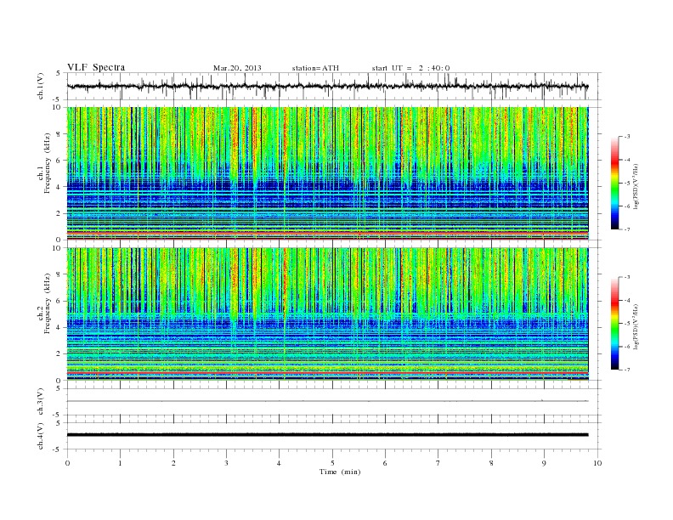673x520 pixels.
Task: Click the time axis tick label '5'
Action: coord(332,463)
